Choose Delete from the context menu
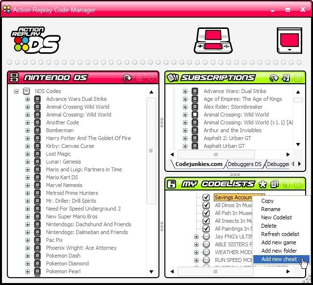Image resolution: width=313 pixels, height=285 pixels. click(x=281, y=226)
